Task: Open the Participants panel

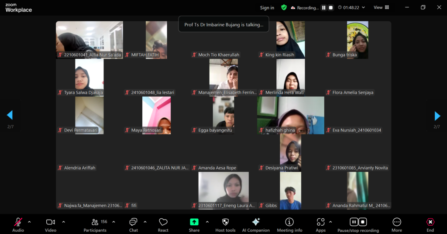Action: [x=95, y=224]
